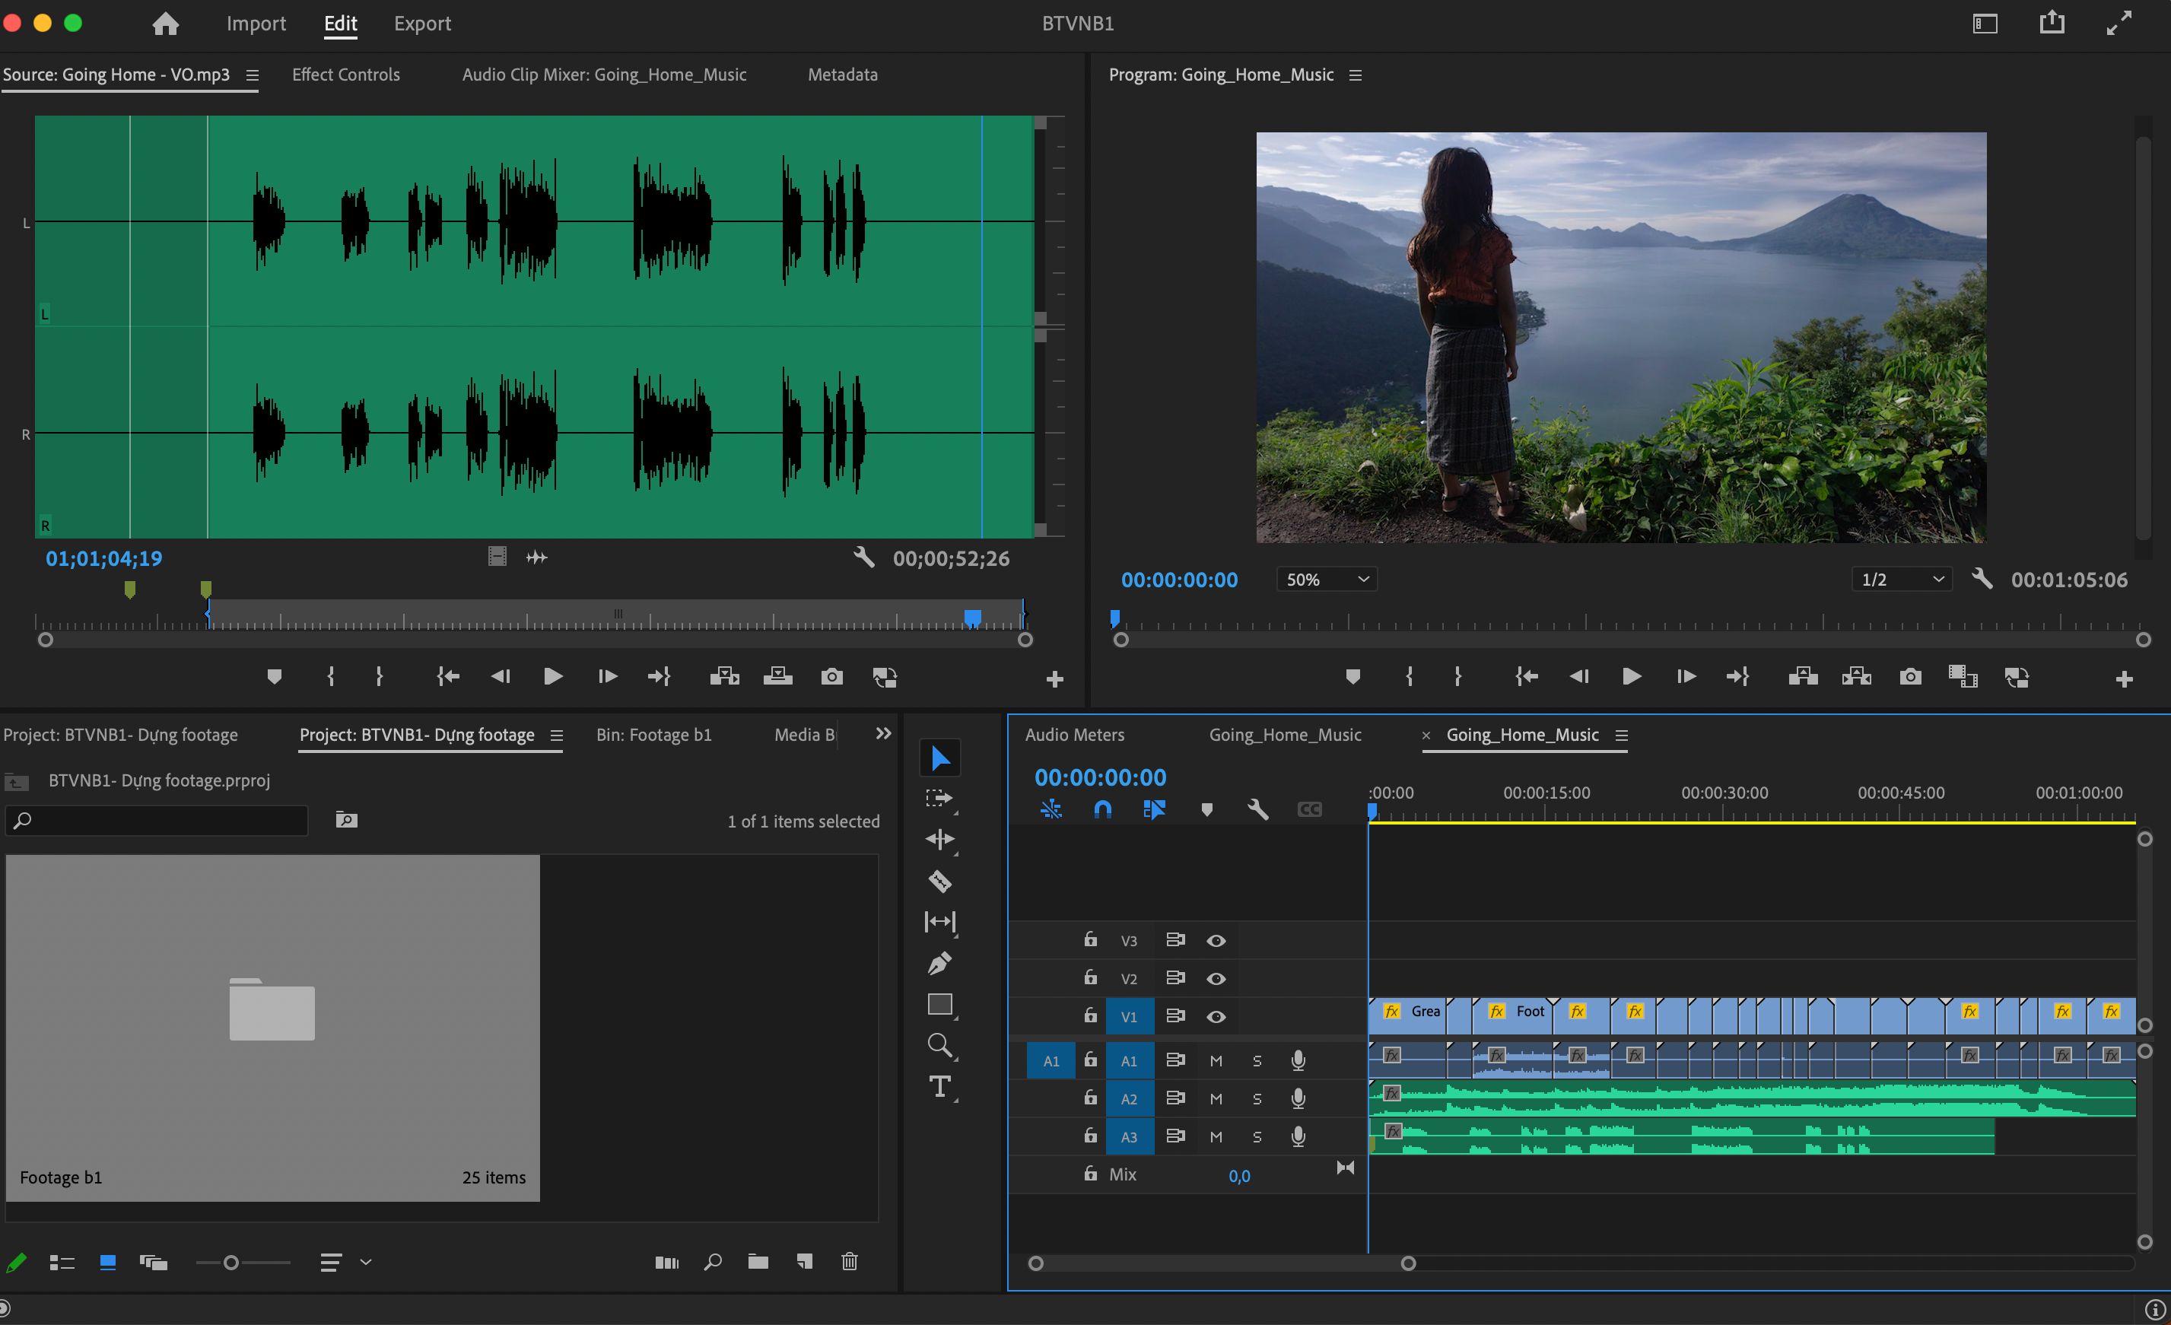Toggle Snap in Timeline
2171x1325 pixels.
[x=1102, y=809]
